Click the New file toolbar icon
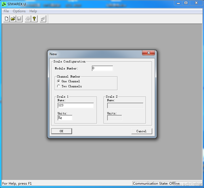 pyautogui.click(x=6, y=19)
